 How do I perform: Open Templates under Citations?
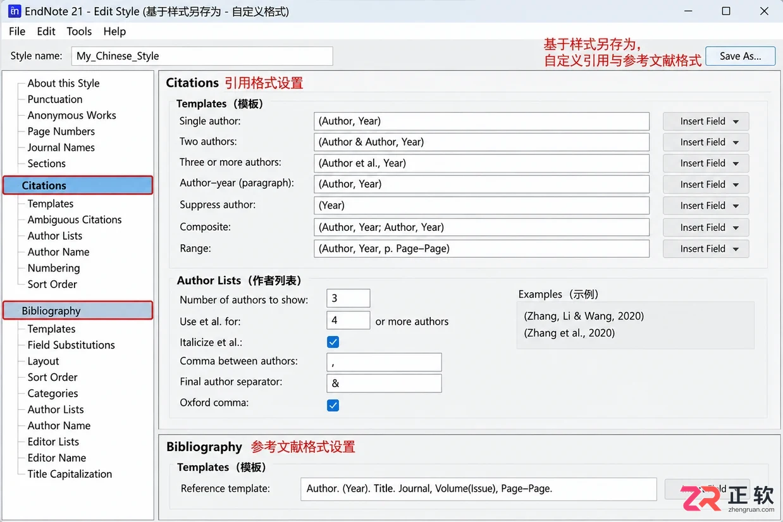[x=51, y=204]
